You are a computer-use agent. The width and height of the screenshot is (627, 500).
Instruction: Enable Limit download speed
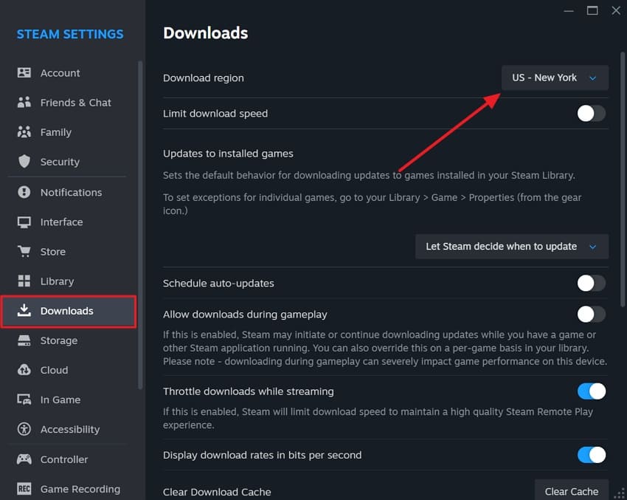click(x=589, y=113)
